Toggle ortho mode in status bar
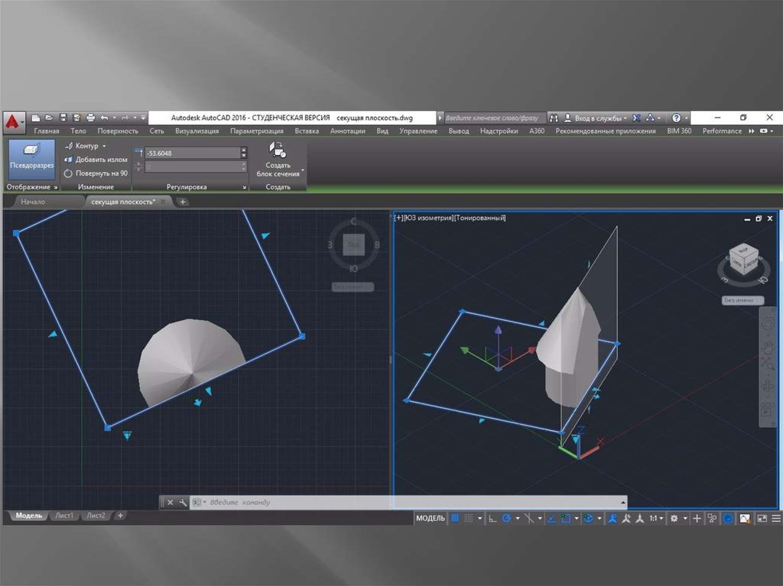This screenshot has width=783, height=586. pos(492,518)
